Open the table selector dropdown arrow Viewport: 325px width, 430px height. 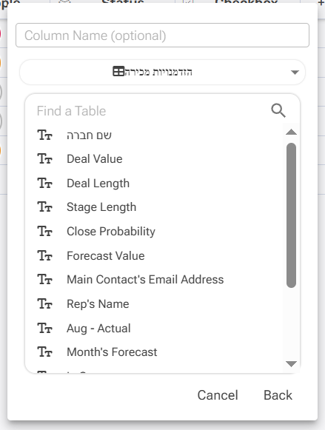coord(295,73)
